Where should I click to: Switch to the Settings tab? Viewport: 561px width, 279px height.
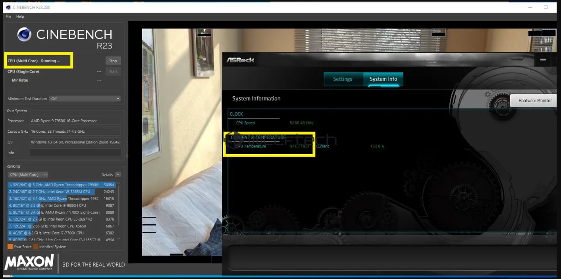(x=343, y=79)
